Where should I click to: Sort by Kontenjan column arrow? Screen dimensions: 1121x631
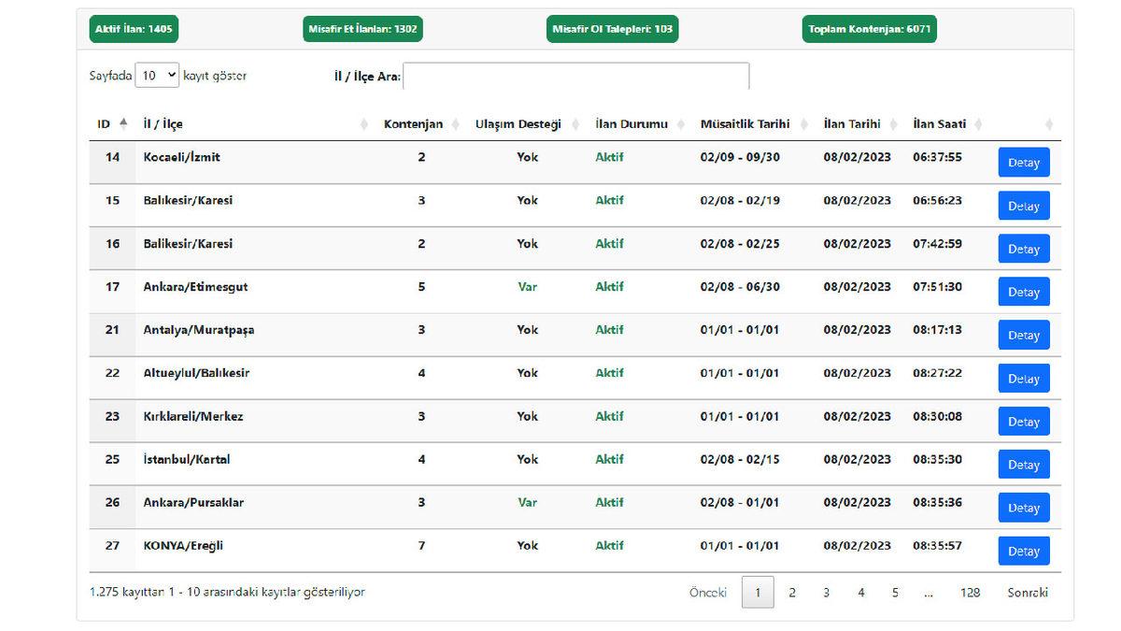(x=456, y=122)
